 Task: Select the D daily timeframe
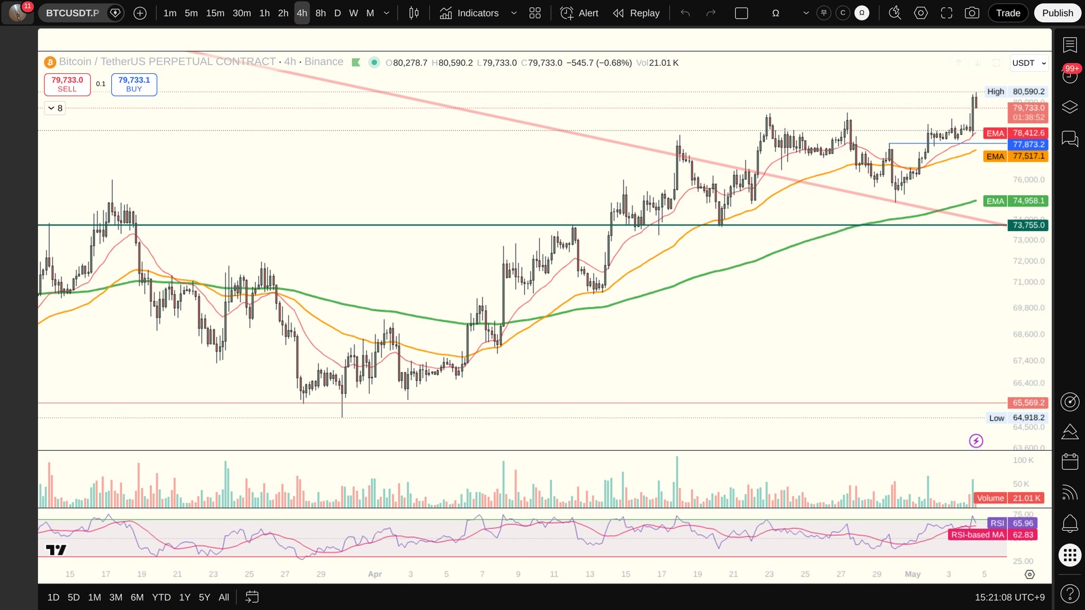click(337, 13)
